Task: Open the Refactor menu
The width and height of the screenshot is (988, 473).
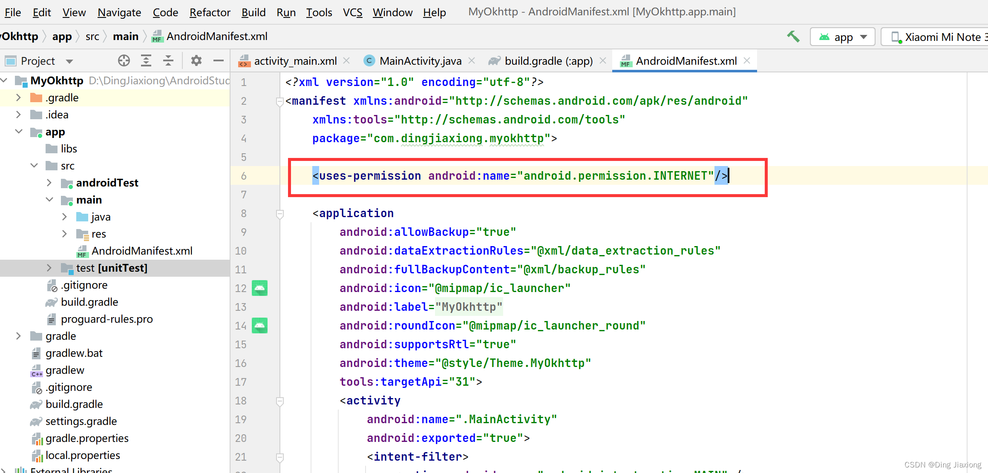Action: tap(210, 12)
